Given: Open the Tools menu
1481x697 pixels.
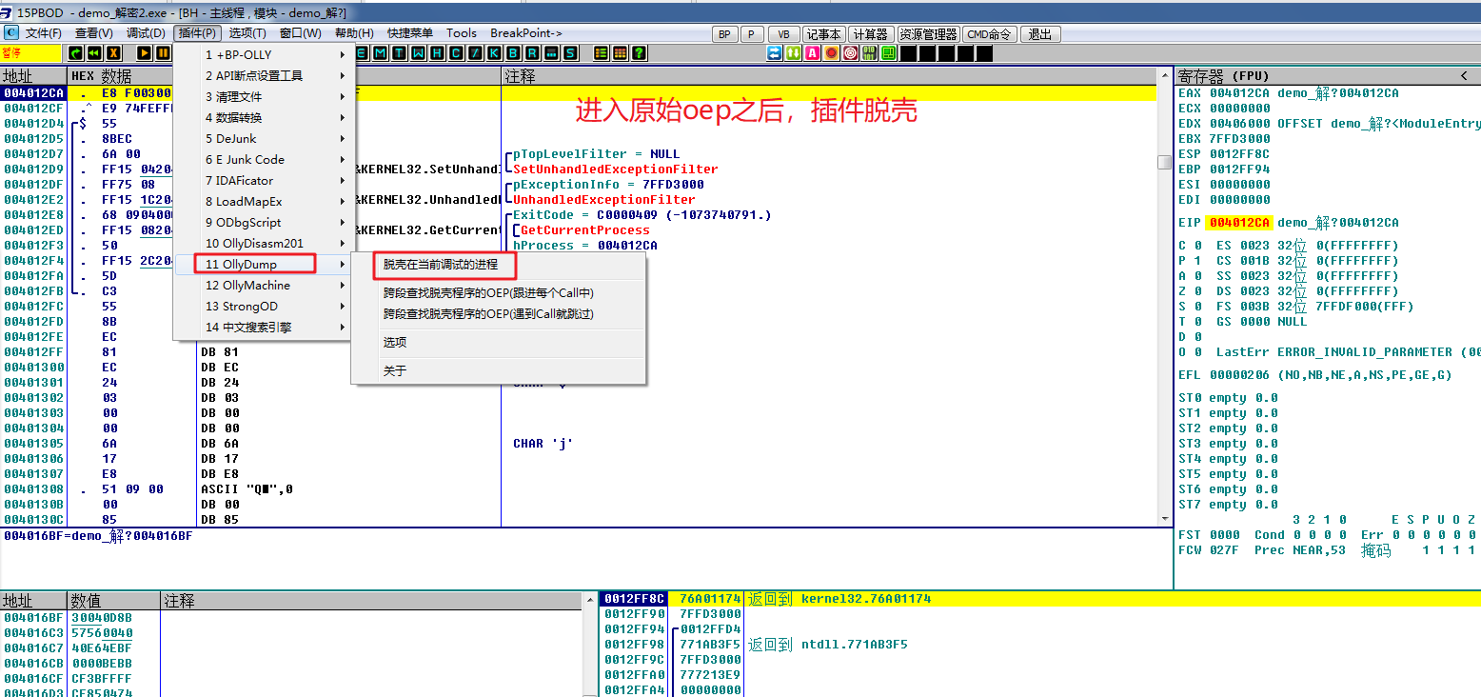Looking at the screenshot, I should 462,33.
